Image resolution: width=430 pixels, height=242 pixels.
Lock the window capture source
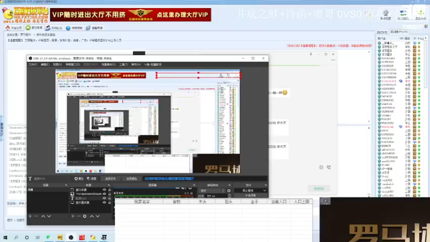[x=110, y=190]
